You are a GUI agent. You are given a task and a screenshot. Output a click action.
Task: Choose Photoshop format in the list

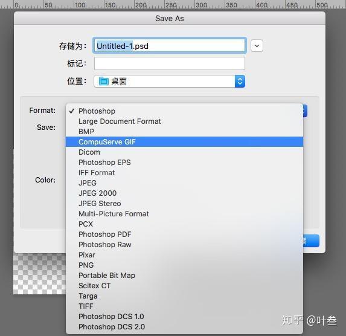[184, 111]
